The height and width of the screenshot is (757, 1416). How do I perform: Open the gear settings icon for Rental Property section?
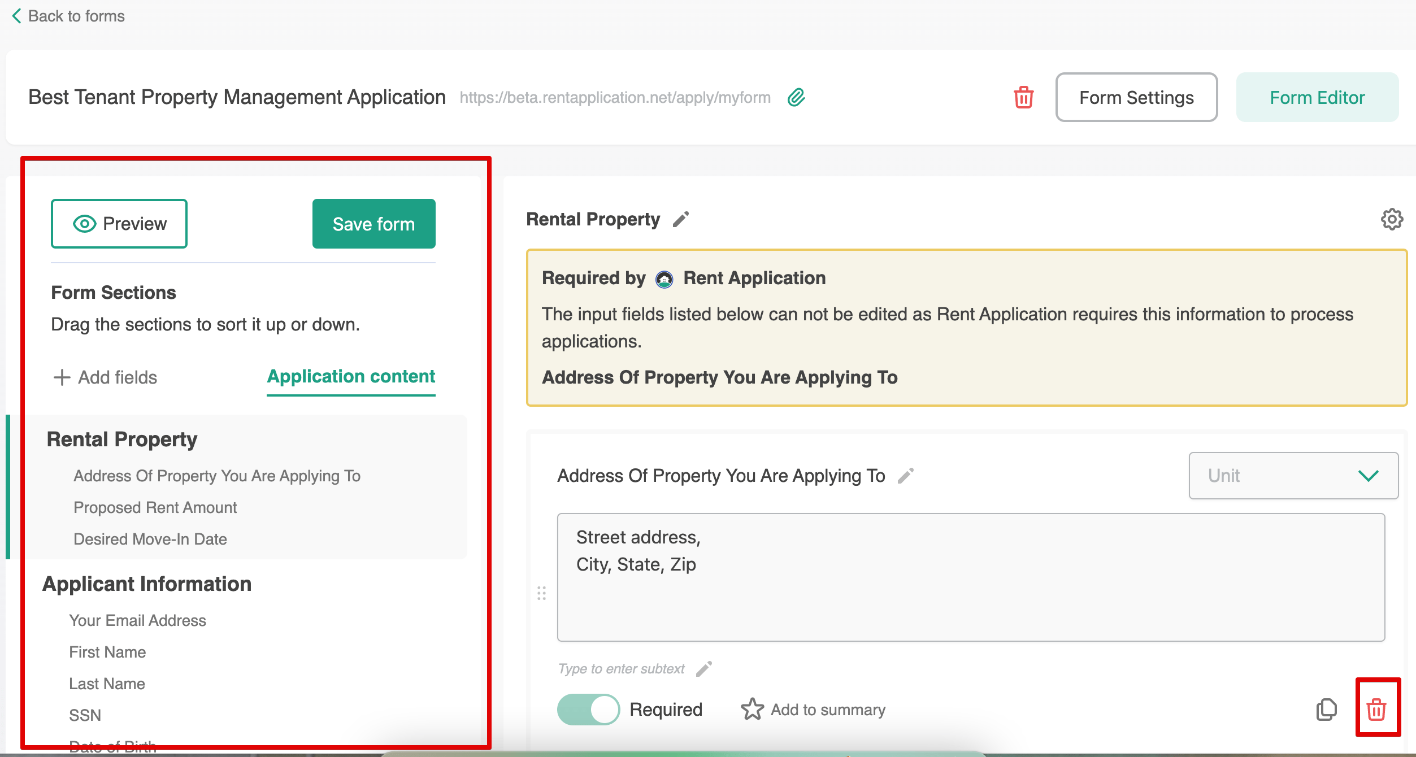[x=1392, y=219]
